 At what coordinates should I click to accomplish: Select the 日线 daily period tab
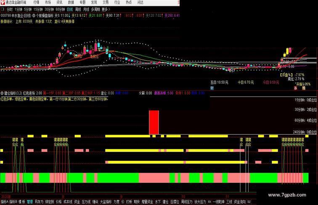point(70,9)
